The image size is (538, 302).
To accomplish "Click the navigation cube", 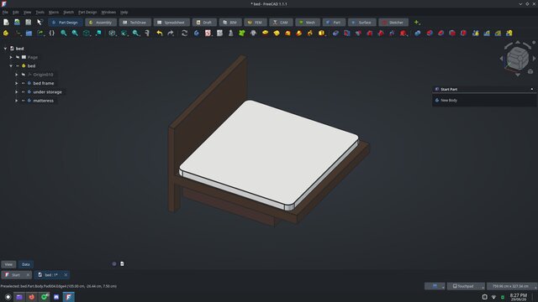I will 518,58.
